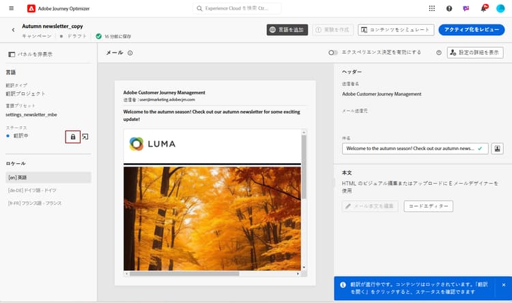Viewport: 512px width, 303px height.
Task: Click the email preview horizontal scrollbar
Action: (x=184, y=274)
